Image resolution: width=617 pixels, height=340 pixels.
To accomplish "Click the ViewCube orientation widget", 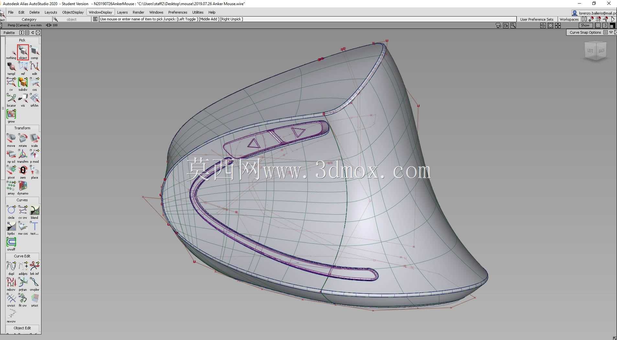I will (596, 52).
